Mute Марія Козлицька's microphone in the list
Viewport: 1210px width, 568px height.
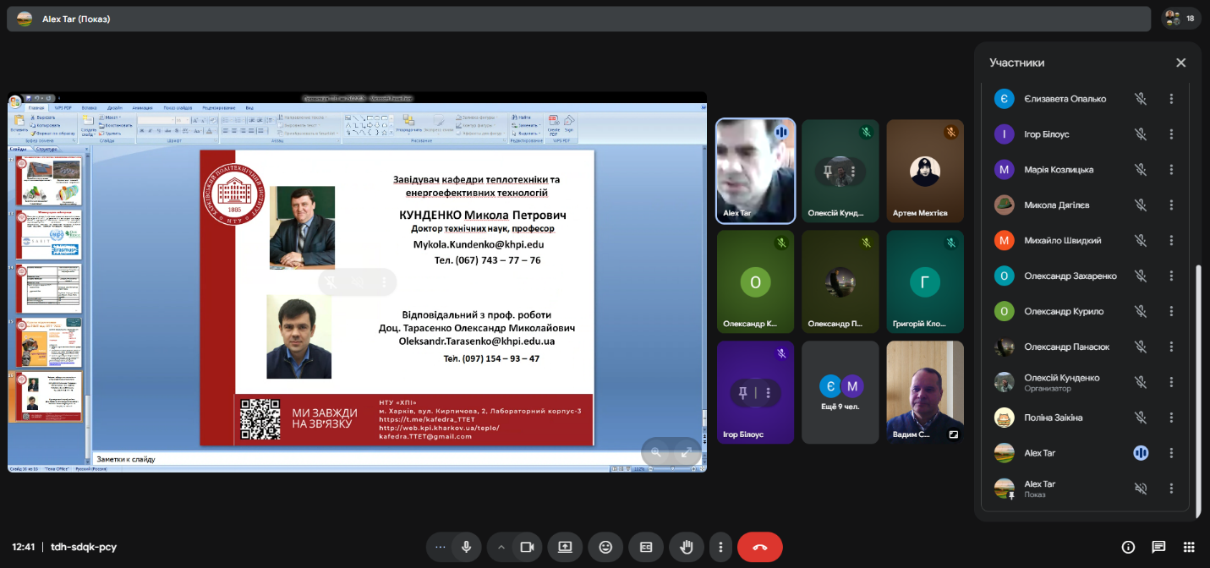[x=1141, y=170]
